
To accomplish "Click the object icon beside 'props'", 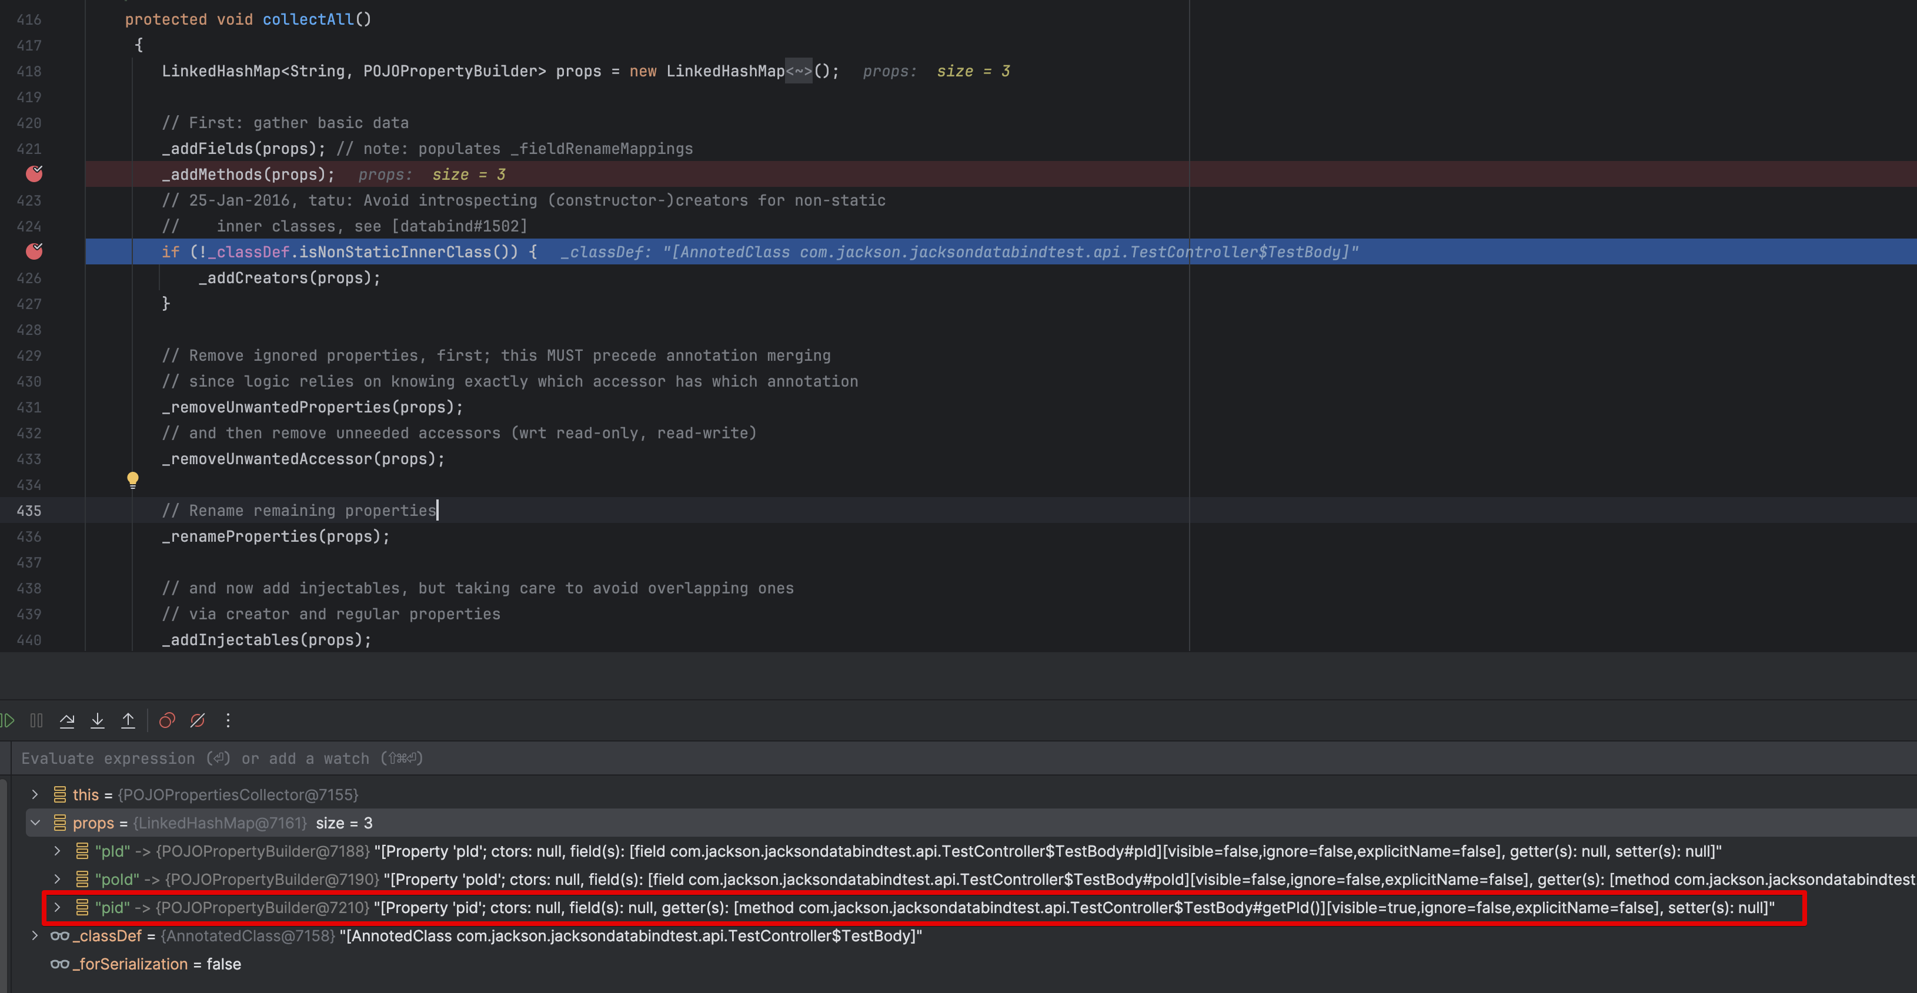I will point(59,823).
